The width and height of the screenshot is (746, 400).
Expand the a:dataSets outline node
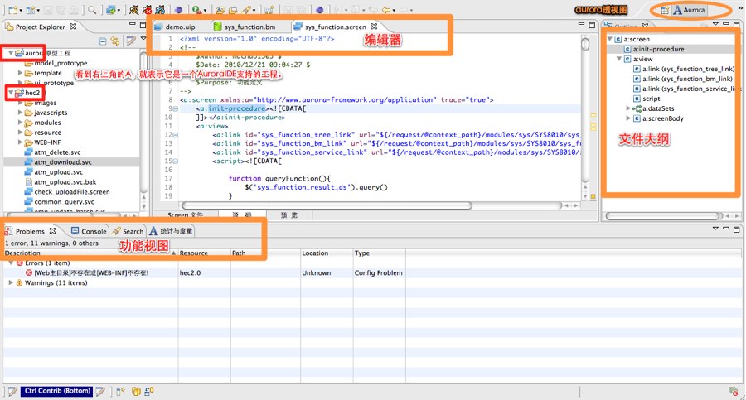[627, 108]
